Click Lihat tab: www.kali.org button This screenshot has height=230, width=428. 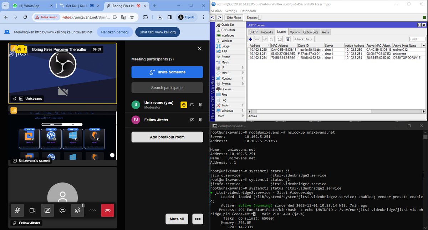[x=158, y=32]
